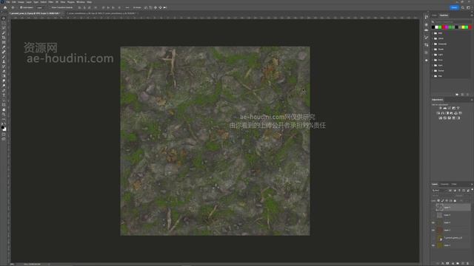Hide Layer 3 with its eye icon
Screen dimensions: 474x266
[433, 230]
